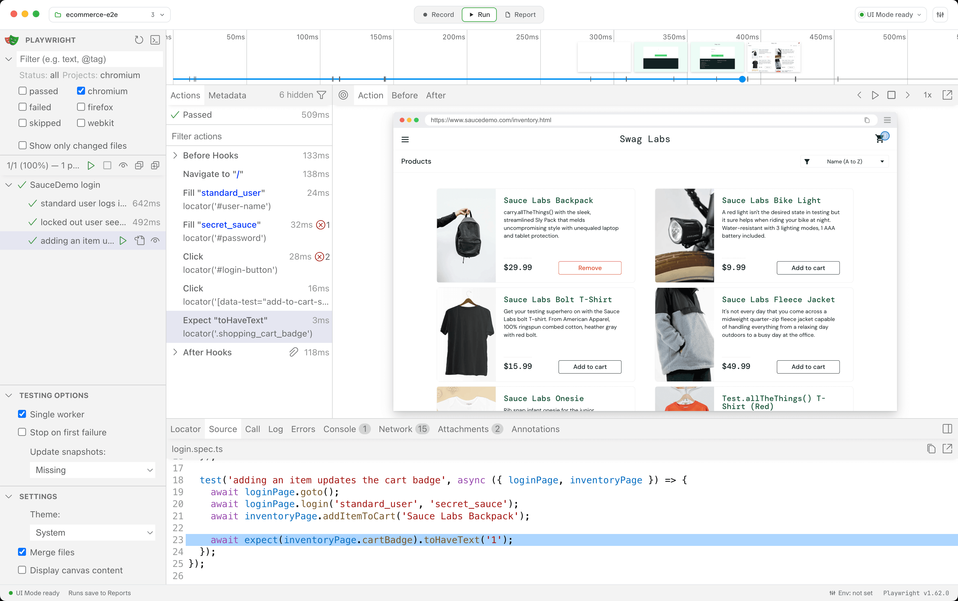
Task: Toggle output terminal icon in Playwright header
Action: [155, 40]
